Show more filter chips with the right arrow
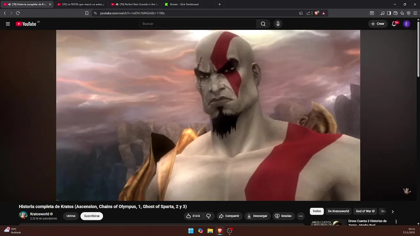 pyautogui.click(x=392, y=212)
